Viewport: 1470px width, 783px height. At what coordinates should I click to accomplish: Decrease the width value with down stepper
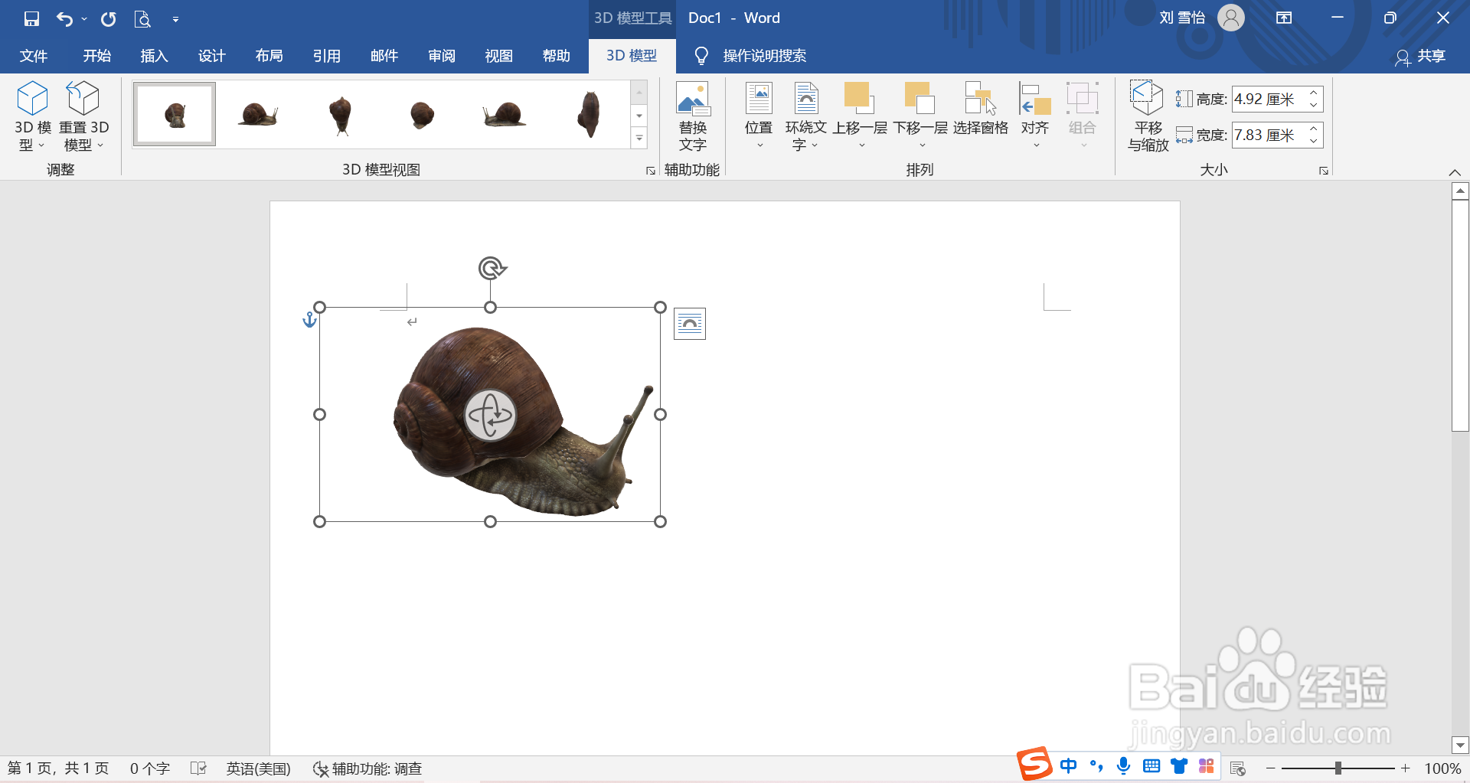1314,142
